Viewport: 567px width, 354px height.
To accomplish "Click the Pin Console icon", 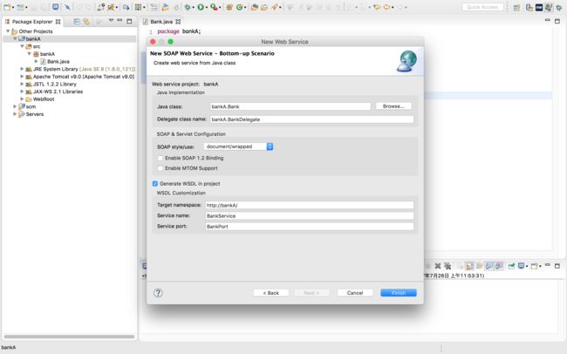I will coord(511,266).
